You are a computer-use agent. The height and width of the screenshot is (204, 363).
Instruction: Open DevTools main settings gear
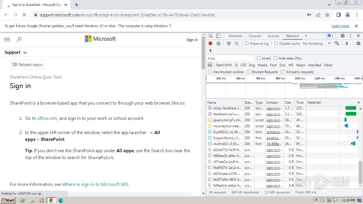pyautogui.click(x=343, y=36)
